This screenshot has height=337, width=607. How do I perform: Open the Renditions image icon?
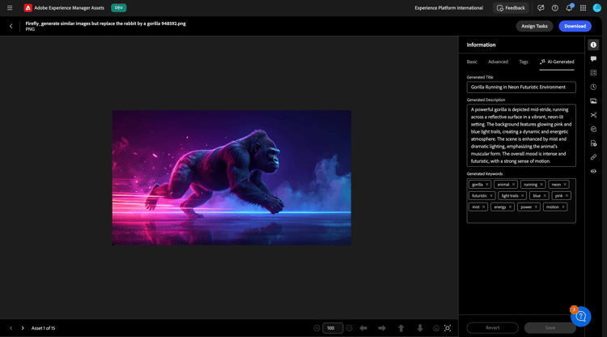coord(593,101)
